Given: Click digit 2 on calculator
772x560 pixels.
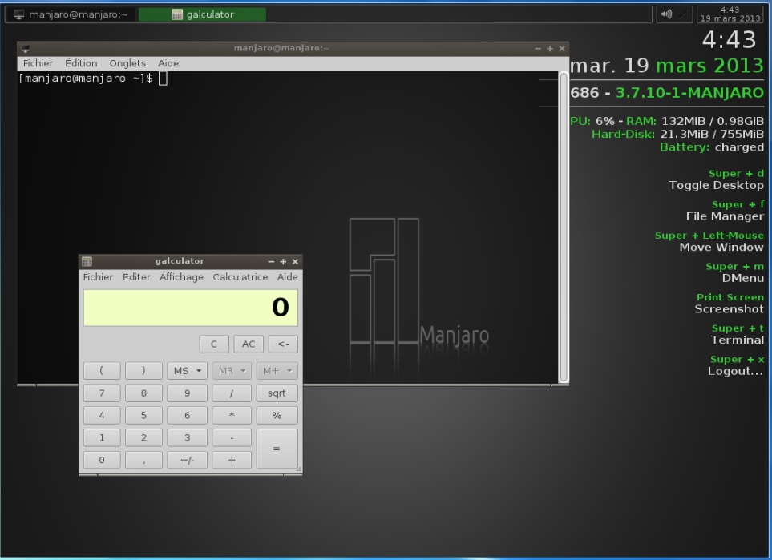Looking at the screenshot, I should (143, 437).
